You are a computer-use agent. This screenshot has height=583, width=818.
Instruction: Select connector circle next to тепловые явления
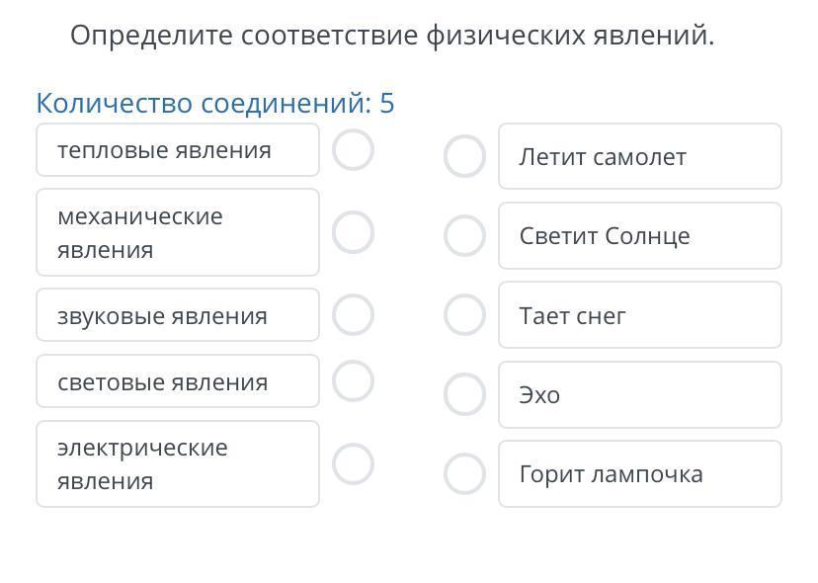[354, 150]
